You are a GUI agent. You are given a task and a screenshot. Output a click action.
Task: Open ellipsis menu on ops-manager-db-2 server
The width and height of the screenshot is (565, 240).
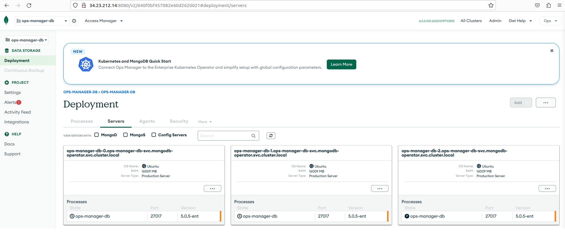pos(547,188)
